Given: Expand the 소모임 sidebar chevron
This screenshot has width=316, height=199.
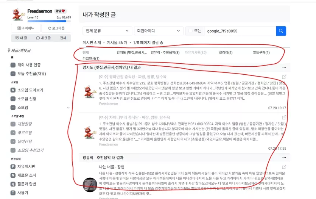Looking at the screenshot, I should tap(68, 108).
